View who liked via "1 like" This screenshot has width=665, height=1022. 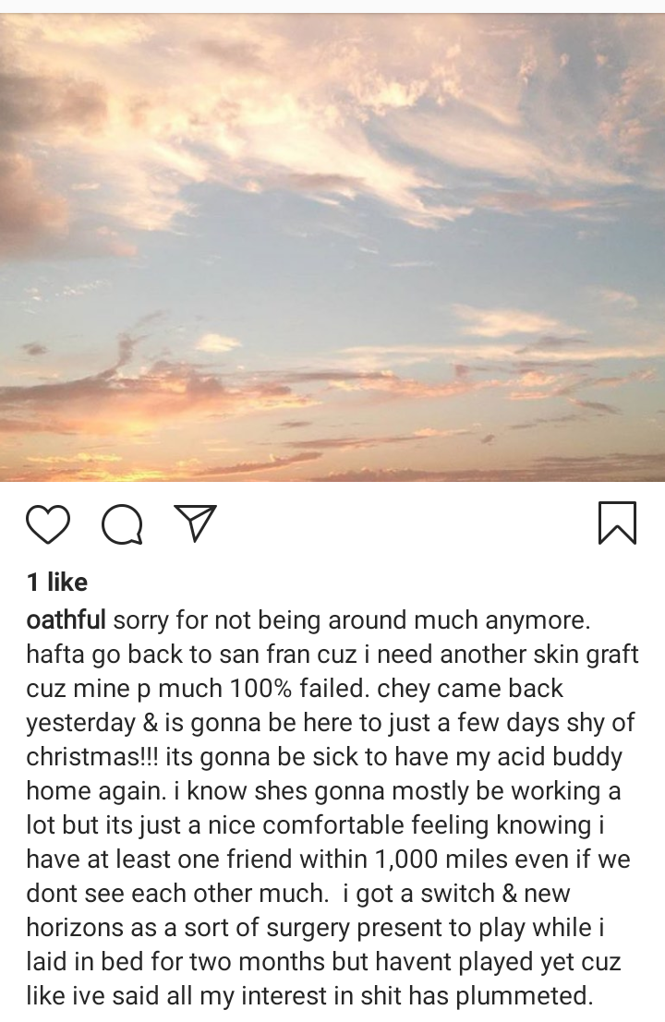pyautogui.click(x=57, y=582)
